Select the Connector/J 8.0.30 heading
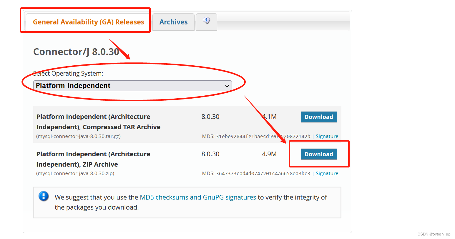Image resolution: width=455 pixels, height=239 pixels. [76, 52]
